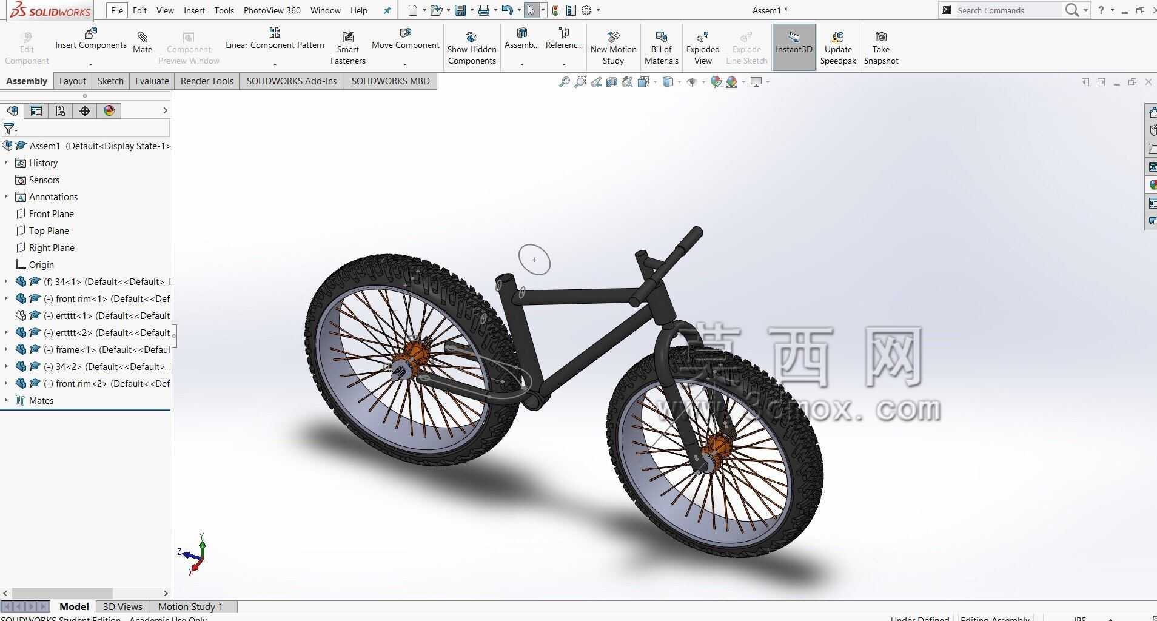Activate the Move Component tool

pos(406,39)
